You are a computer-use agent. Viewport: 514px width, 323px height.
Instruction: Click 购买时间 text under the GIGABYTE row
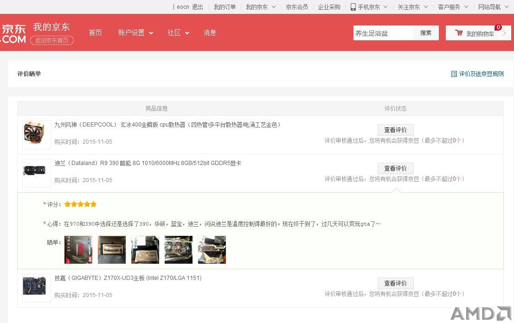[x=83, y=295]
